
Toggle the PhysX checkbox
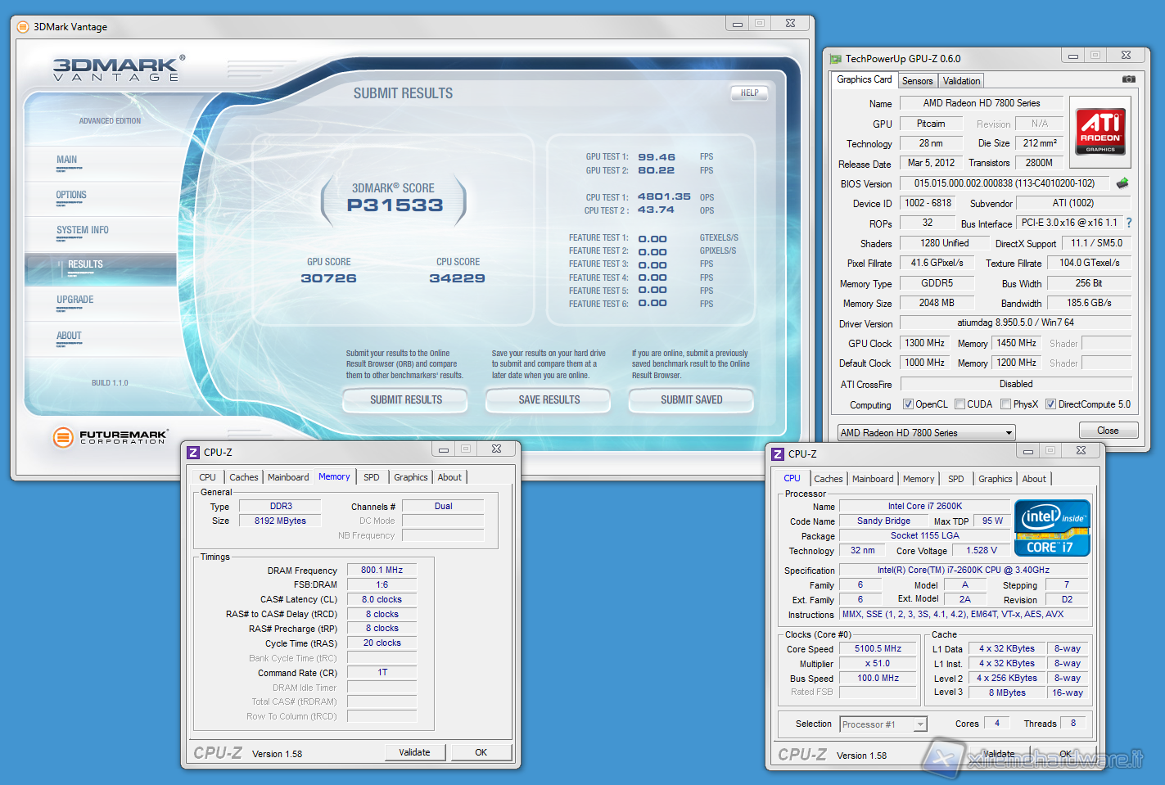pos(1005,404)
